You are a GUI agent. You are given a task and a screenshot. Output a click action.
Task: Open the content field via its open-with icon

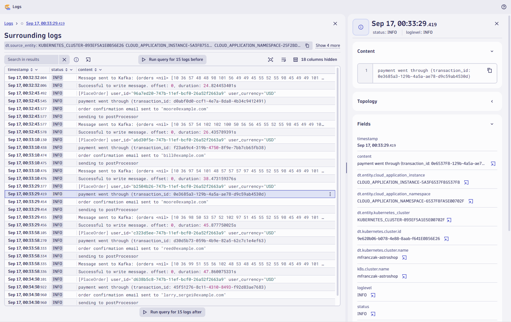[493, 164]
